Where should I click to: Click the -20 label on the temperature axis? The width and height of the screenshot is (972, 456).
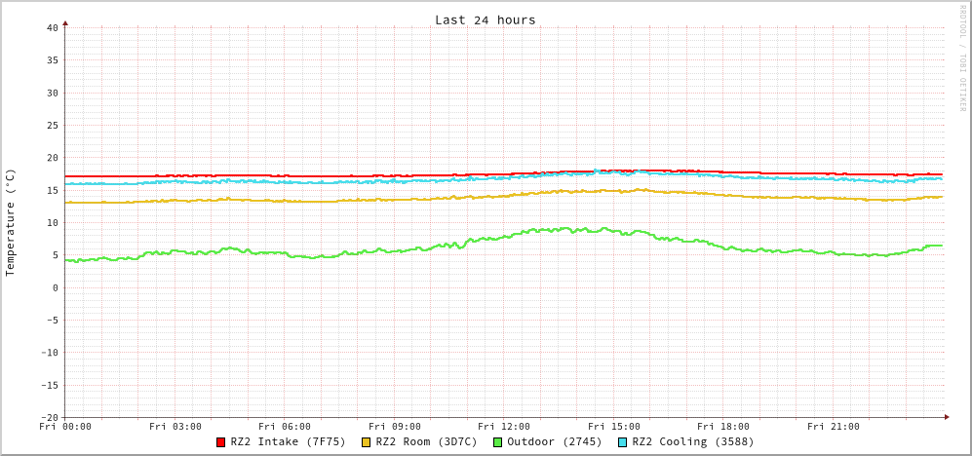point(49,417)
